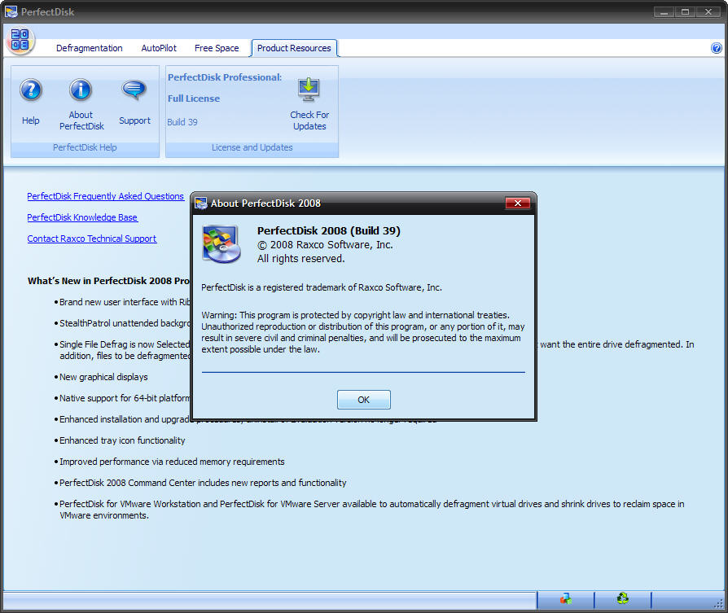Click the 'Build 39' text in ribbon

tap(182, 122)
